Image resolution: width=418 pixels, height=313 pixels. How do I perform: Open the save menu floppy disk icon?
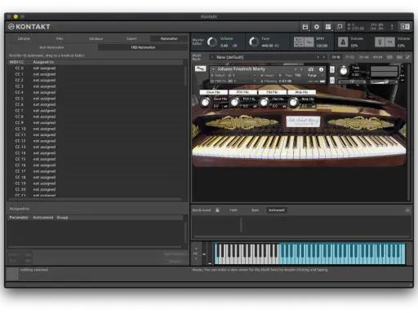tap(305, 27)
